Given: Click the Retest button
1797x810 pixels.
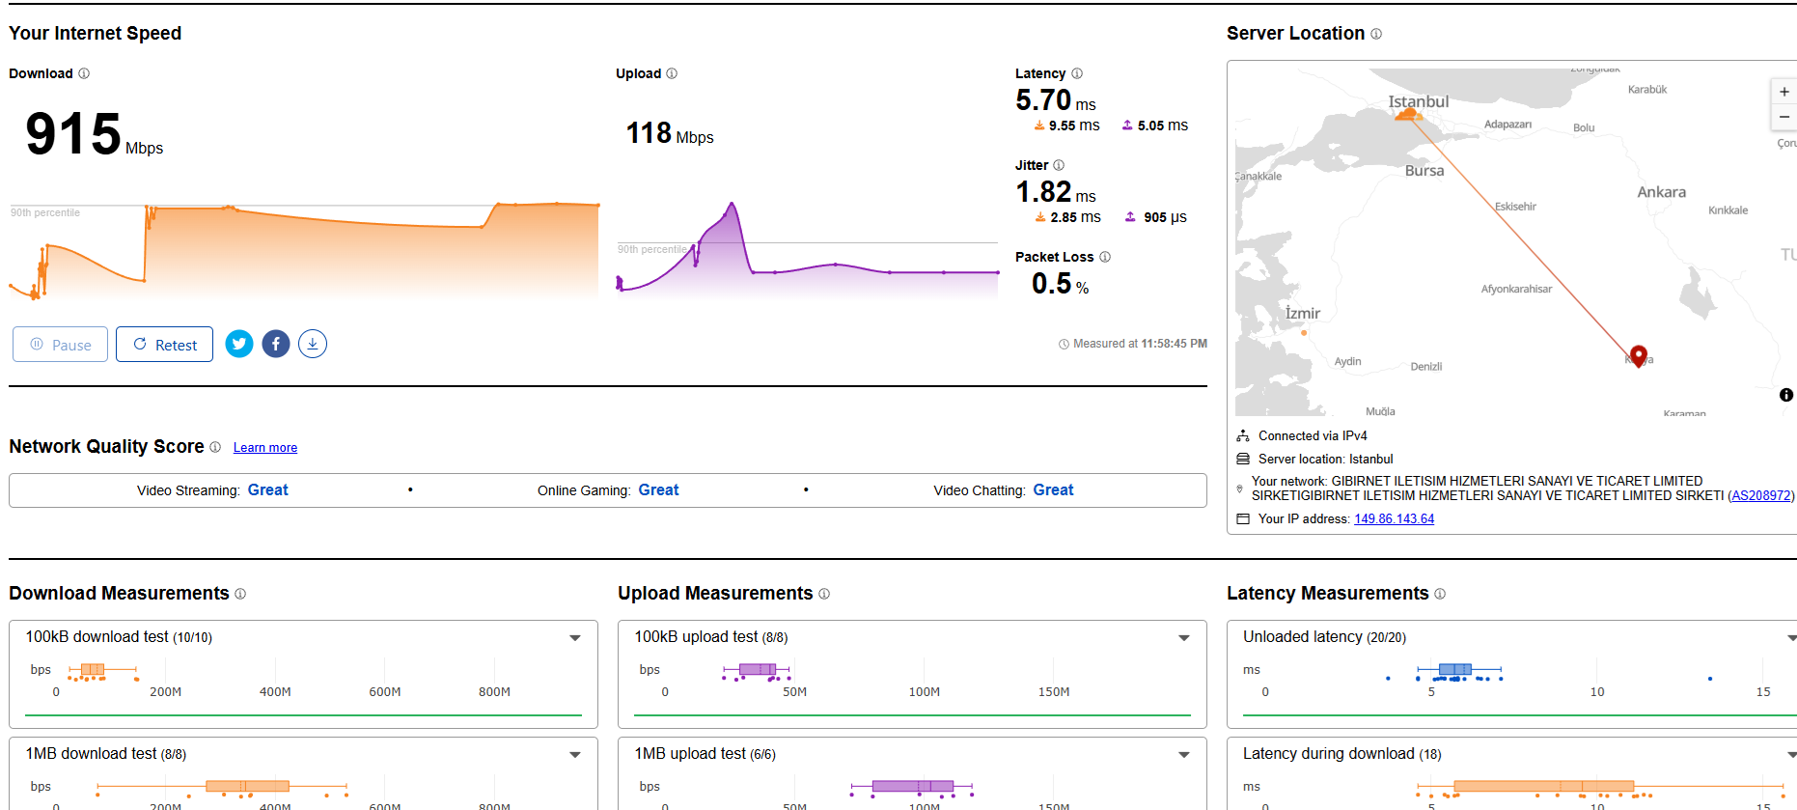Looking at the screenshot, I should [164, 345].
